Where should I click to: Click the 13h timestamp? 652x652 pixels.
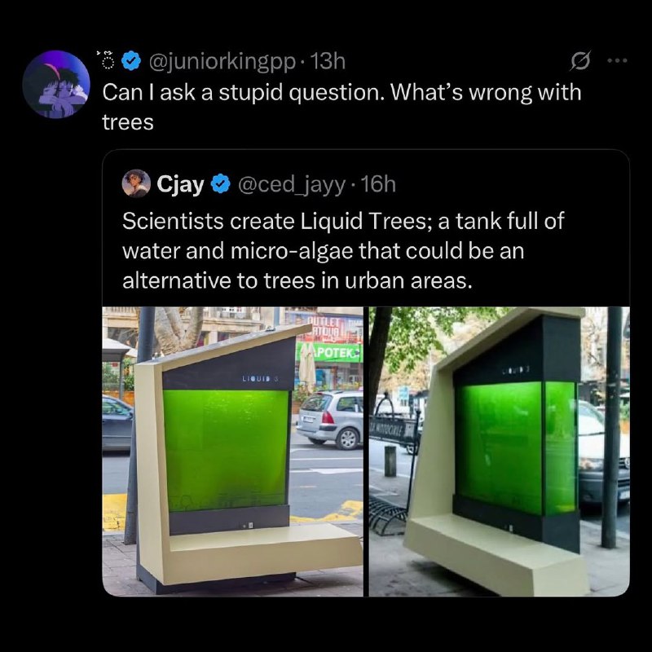coord(328,61)
